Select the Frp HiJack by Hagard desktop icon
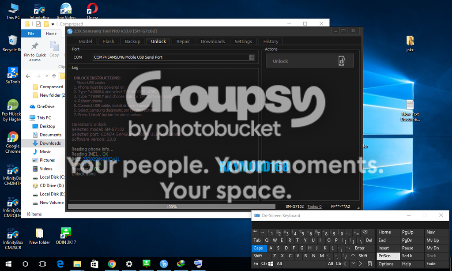 pos(11,110)
